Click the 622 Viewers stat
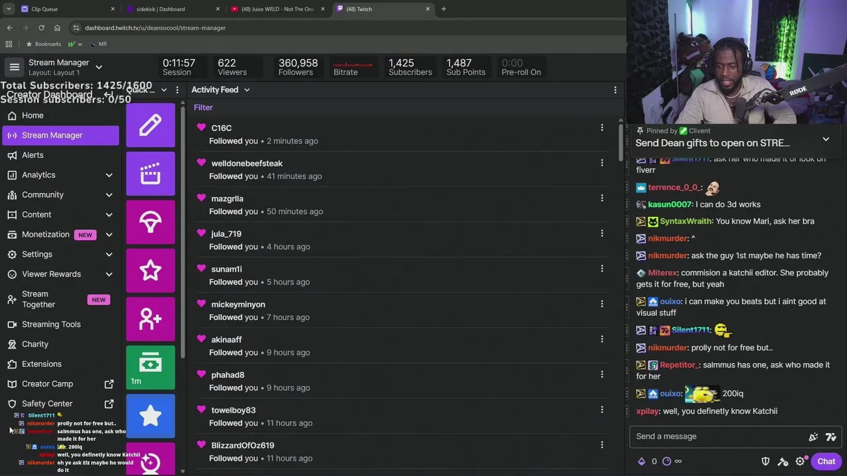 click(x=232, y=67)
